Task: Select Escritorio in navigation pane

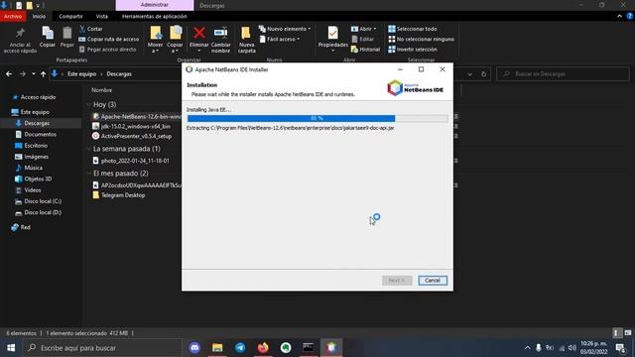Action: pyautogui.click(x=36, y=146)
